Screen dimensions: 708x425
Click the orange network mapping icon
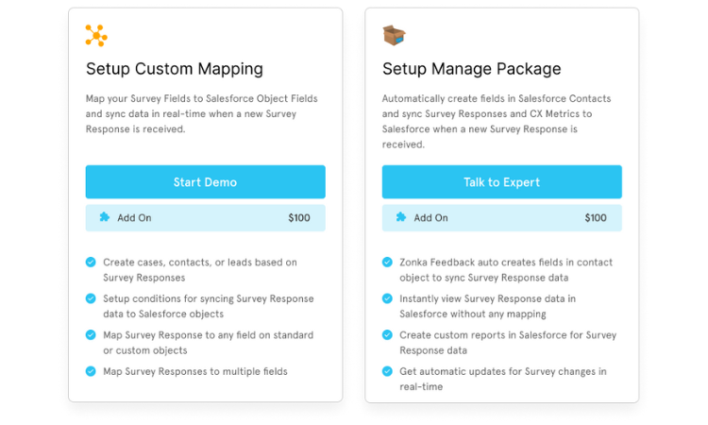(96, 36)
